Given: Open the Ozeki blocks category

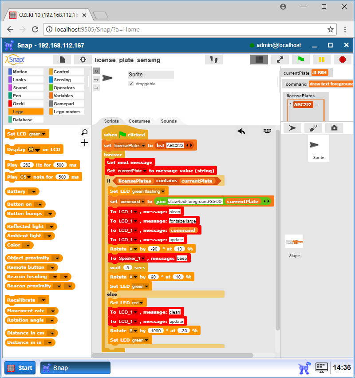Looking at the screenshot, I should (x=26, y=103).
